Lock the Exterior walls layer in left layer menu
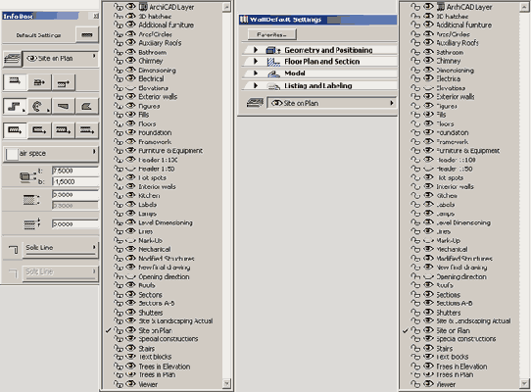This screenshot has width=531, height=392. coord(119,97)
